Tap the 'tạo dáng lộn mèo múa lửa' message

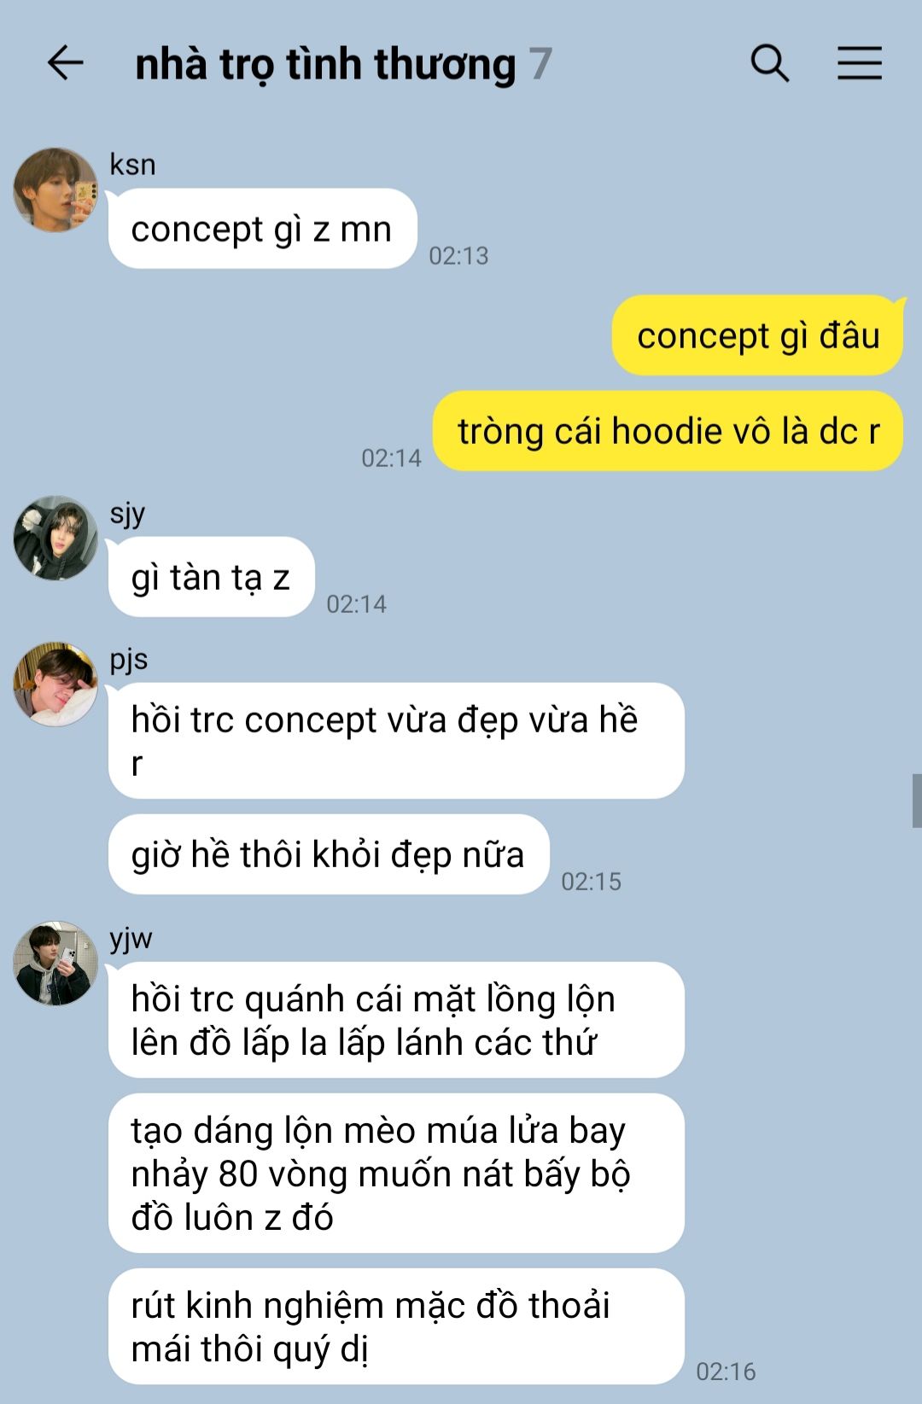coord(396,1174)
